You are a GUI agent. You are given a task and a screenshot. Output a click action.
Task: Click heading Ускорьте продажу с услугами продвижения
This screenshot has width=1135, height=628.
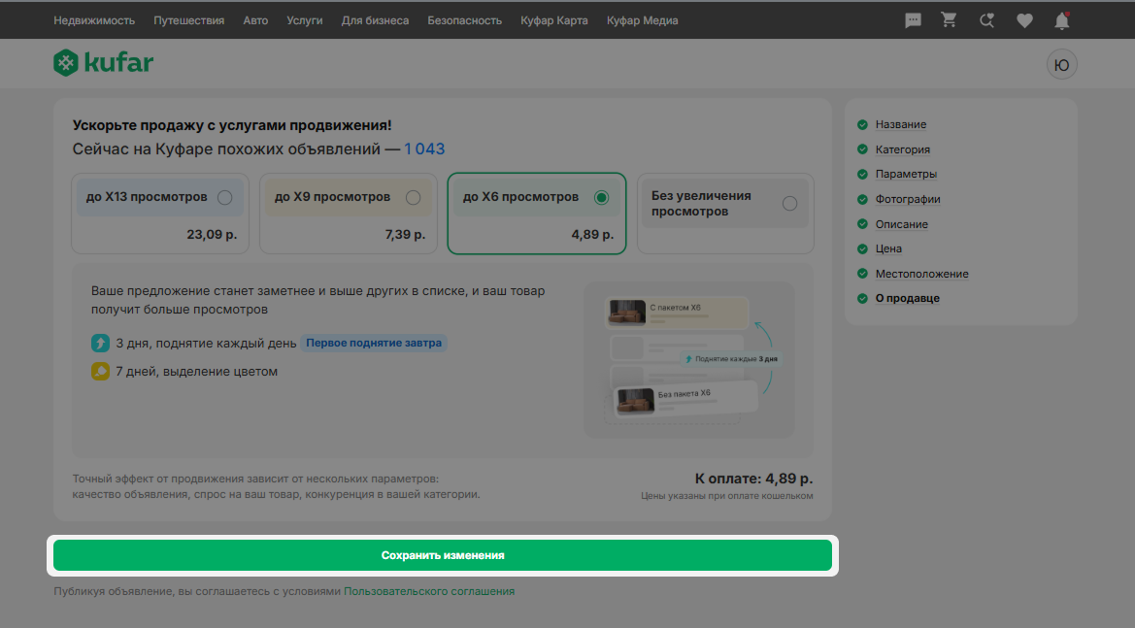coord(232,125)
